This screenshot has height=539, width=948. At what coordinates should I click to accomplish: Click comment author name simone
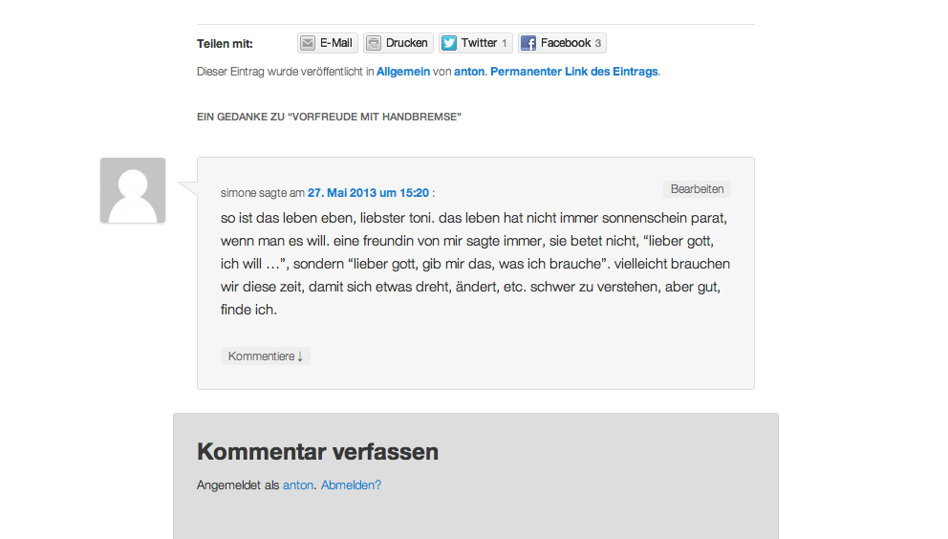pyautogui.click(x=238, y=193)
